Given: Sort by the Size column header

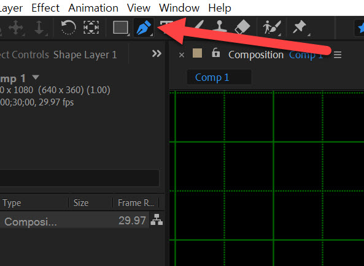Looking at the screenshot, I should pyautogui.click(x=81, y=203).
